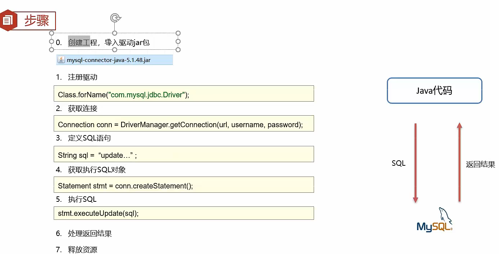Image resolution: width=499 pixels, height=254 pixels.
Task: Click the top-left resize handle of the text box
Action: point(51,33)
